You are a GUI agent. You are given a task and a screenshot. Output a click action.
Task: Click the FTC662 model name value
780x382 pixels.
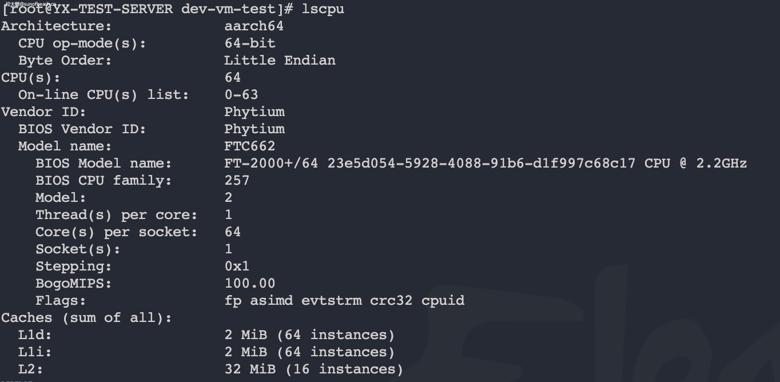click(249, 146)
